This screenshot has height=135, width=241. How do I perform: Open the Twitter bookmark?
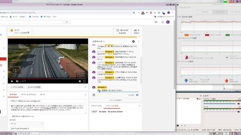point(34,16)
